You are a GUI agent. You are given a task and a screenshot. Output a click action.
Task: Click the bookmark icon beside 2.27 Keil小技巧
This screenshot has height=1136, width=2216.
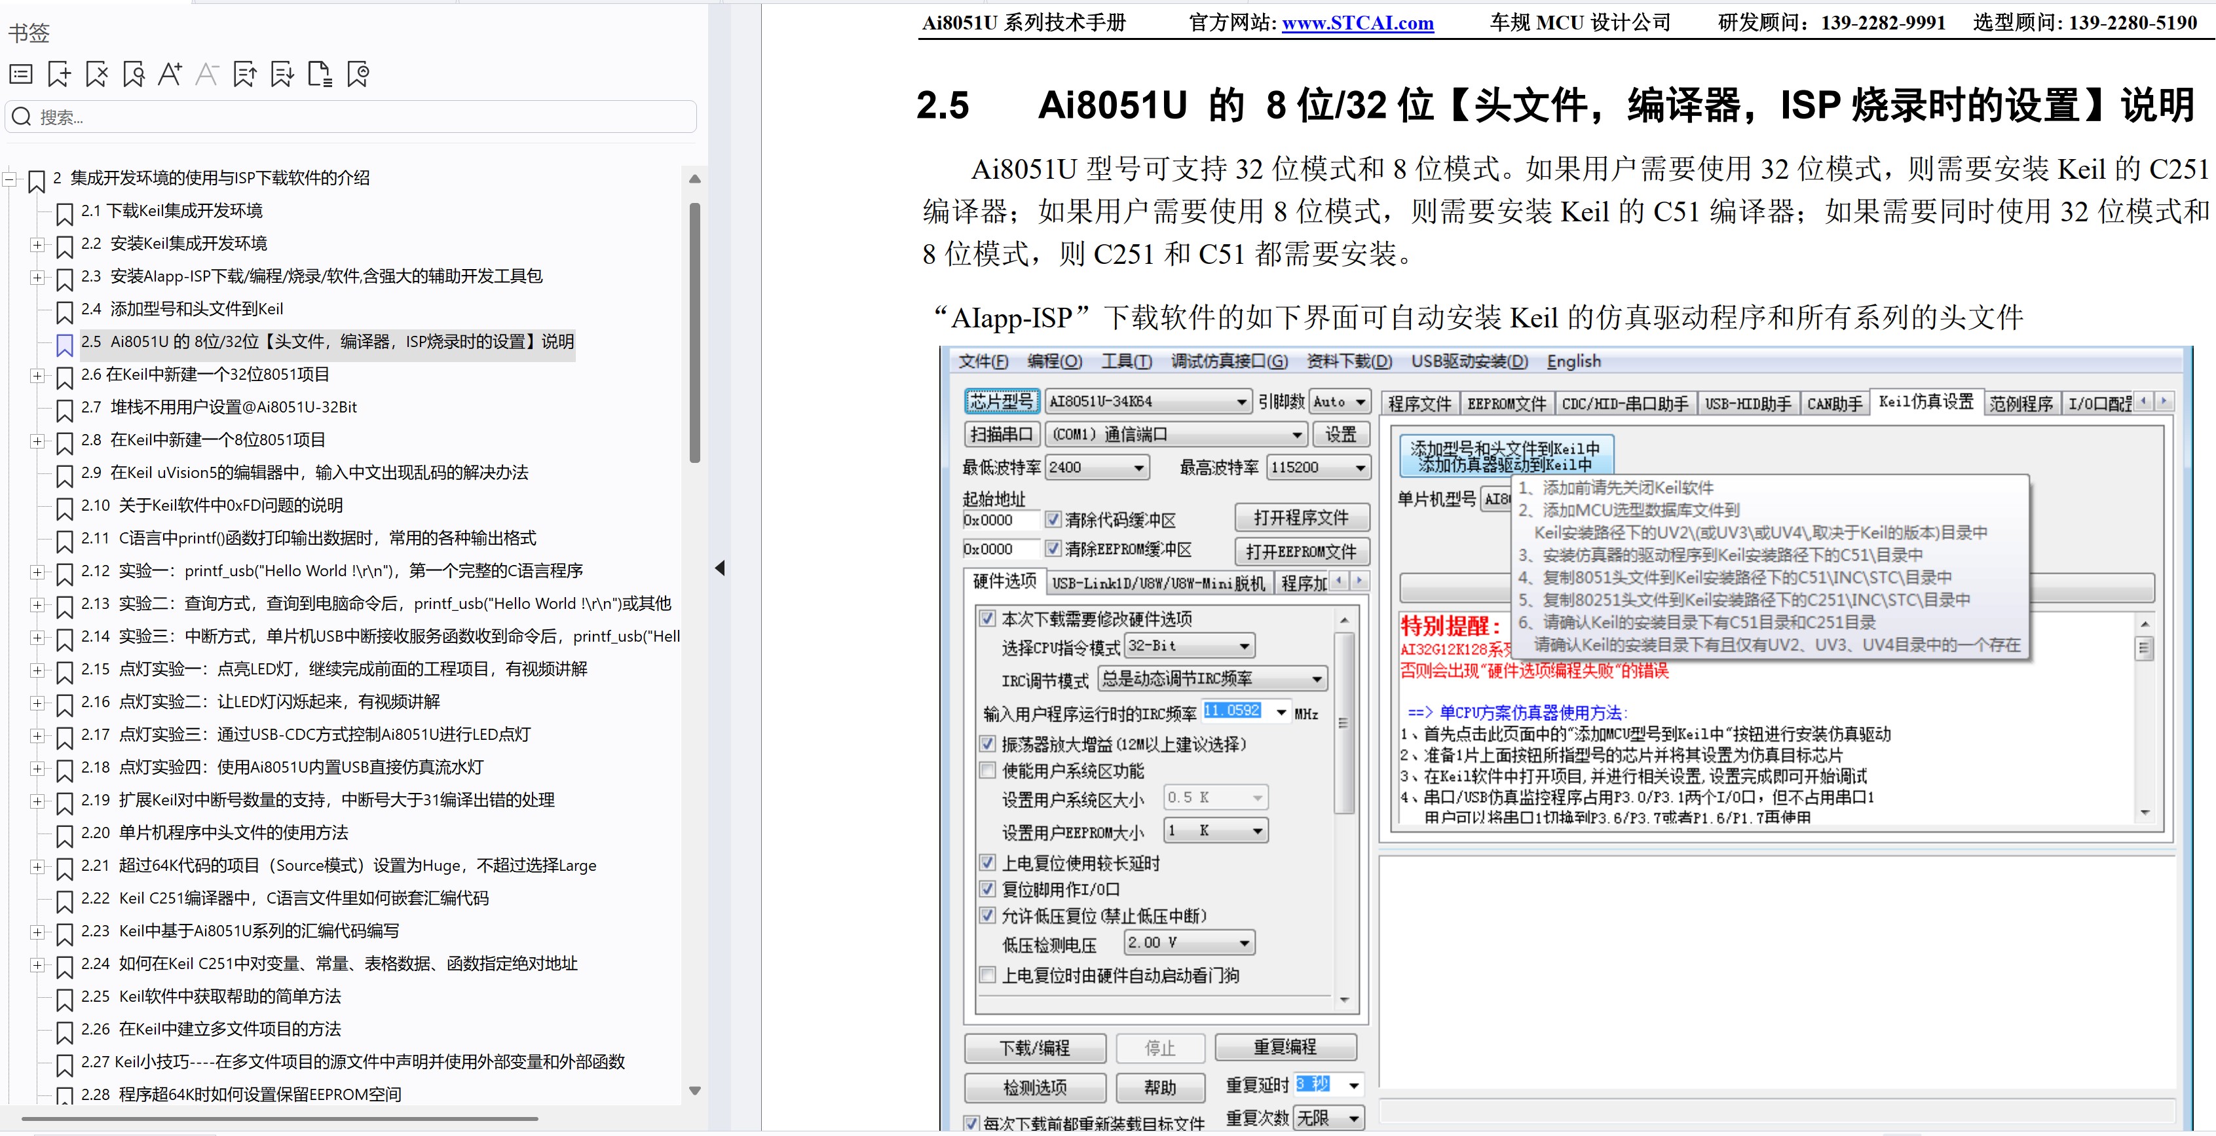click(x=64, y=1064)
